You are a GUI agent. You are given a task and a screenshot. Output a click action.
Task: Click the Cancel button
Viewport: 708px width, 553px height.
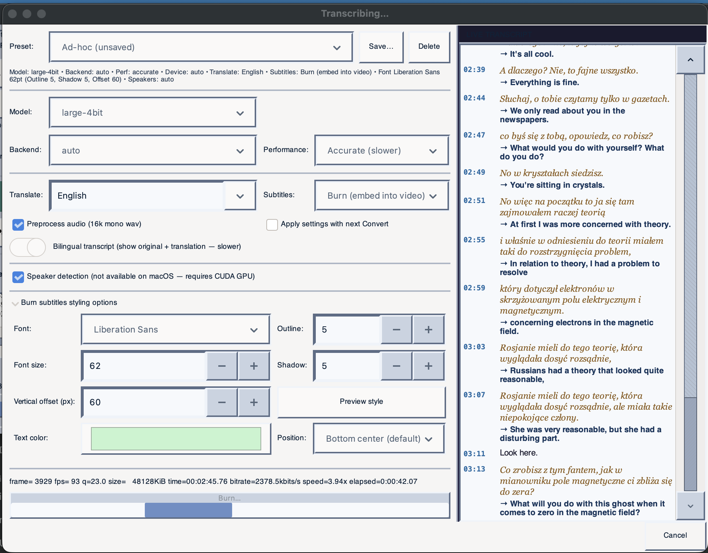pyautogui.click(x=675, y=535)
